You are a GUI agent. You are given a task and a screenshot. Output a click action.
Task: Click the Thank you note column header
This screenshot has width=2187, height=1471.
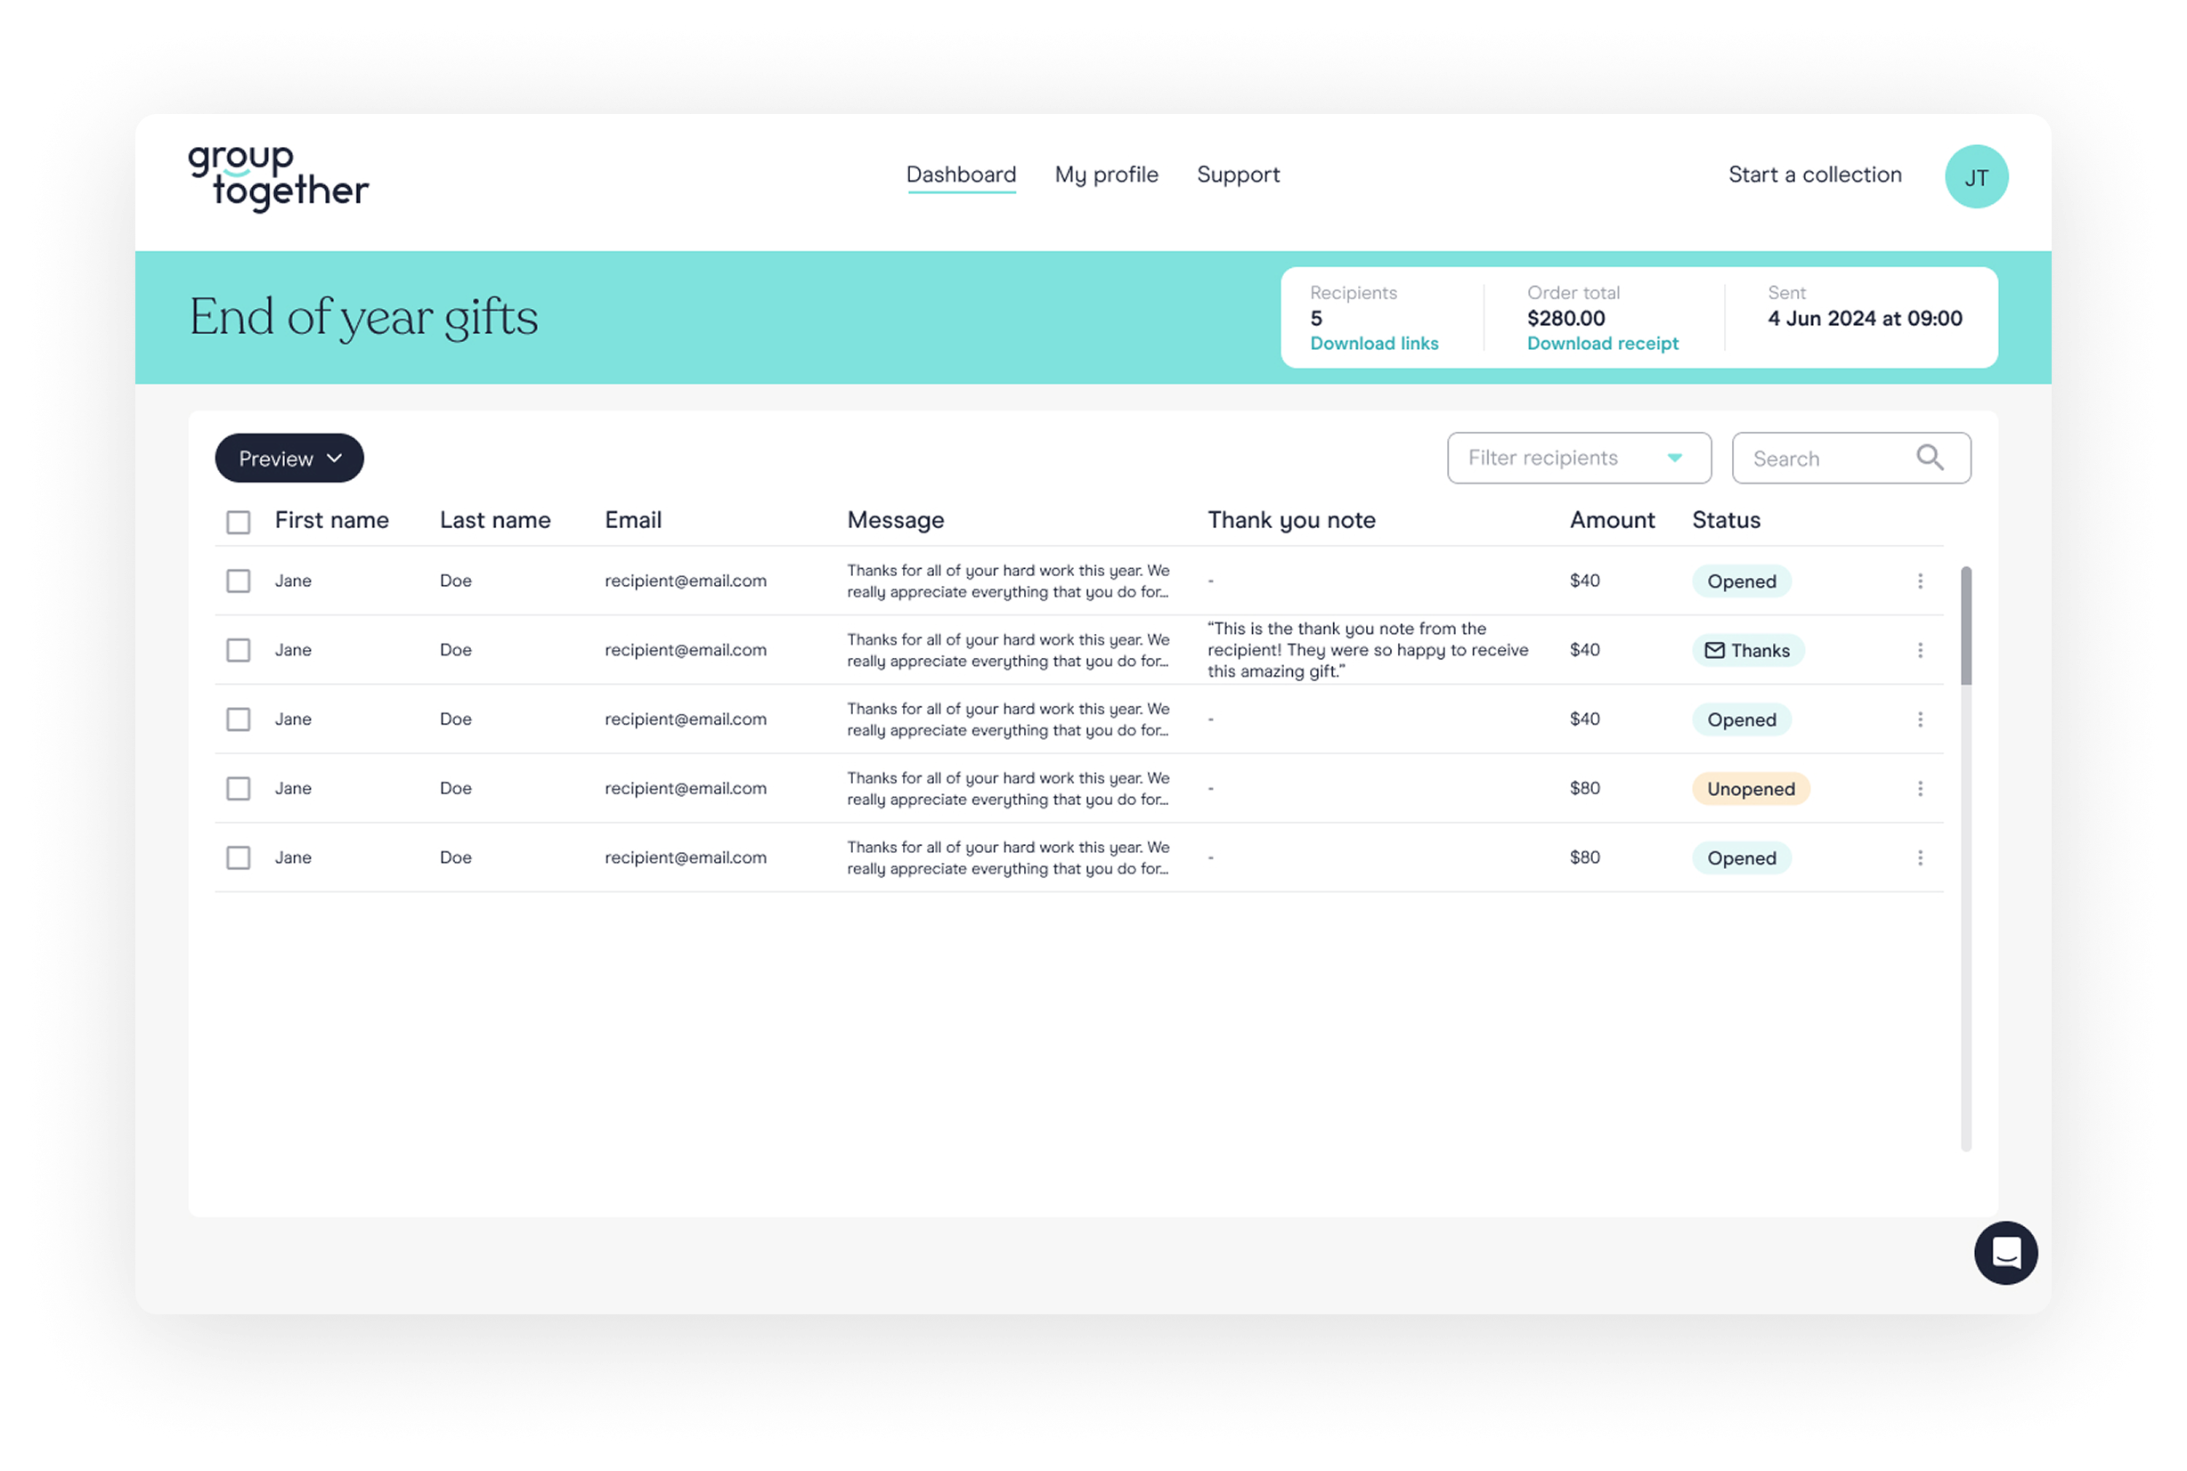[1291, 521]
